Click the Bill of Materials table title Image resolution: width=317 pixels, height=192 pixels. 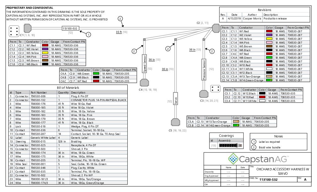[x=68, y=88]
